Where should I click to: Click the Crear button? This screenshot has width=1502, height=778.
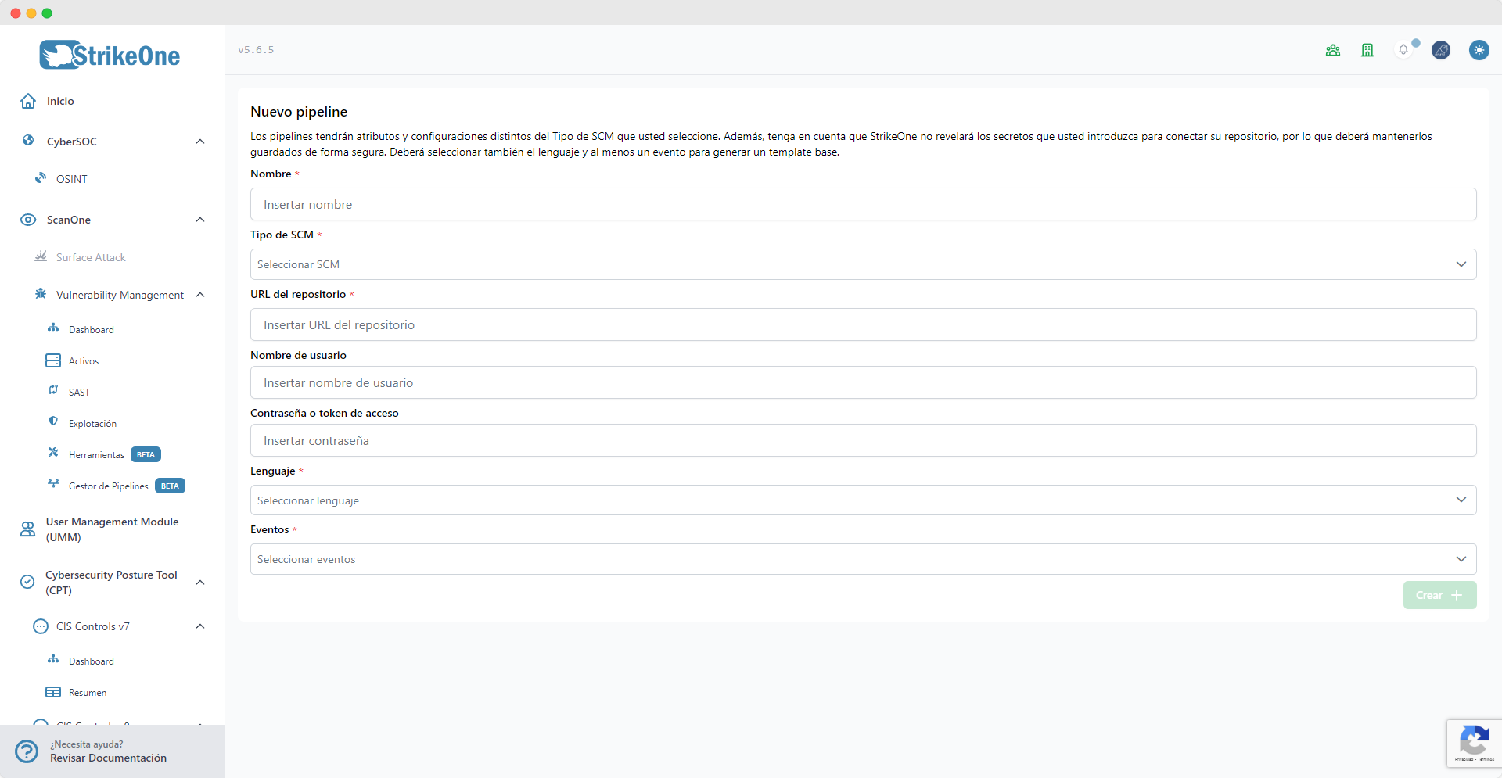1439,594
